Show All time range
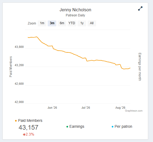 pos(92,23)
